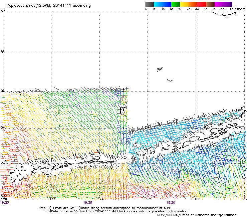247x217 pixels.
Task: Click the 54 latitude axis label
Action: click(3, 127)
